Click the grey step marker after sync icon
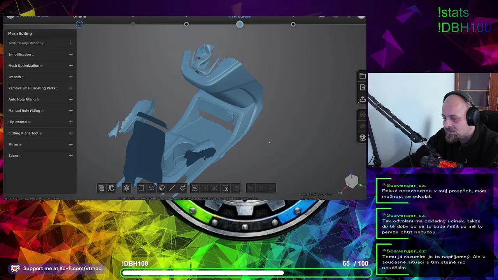This screenshot has height=280, width=498. pos(133,24)
